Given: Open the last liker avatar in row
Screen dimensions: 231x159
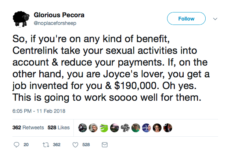Looking at the screenshot, I should 167,128.
